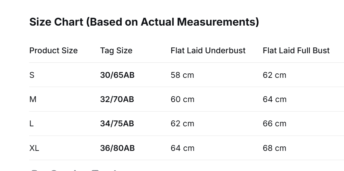Click the 66 cm full bust value
The height and width of the screenshot is (171, 344).
click(274, 124)
